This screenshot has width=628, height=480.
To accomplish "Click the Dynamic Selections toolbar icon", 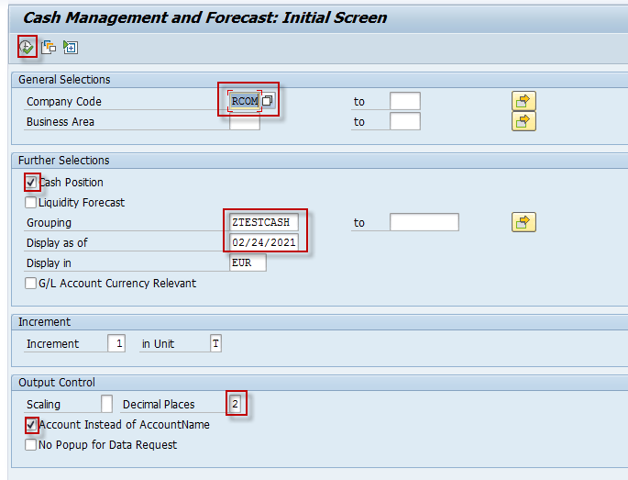I will tap(71, 48).
